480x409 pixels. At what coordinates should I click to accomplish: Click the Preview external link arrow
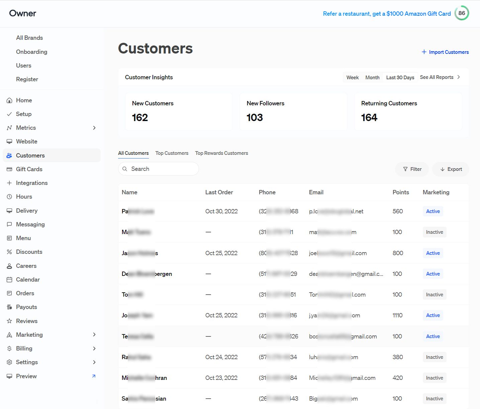(94, 376)
